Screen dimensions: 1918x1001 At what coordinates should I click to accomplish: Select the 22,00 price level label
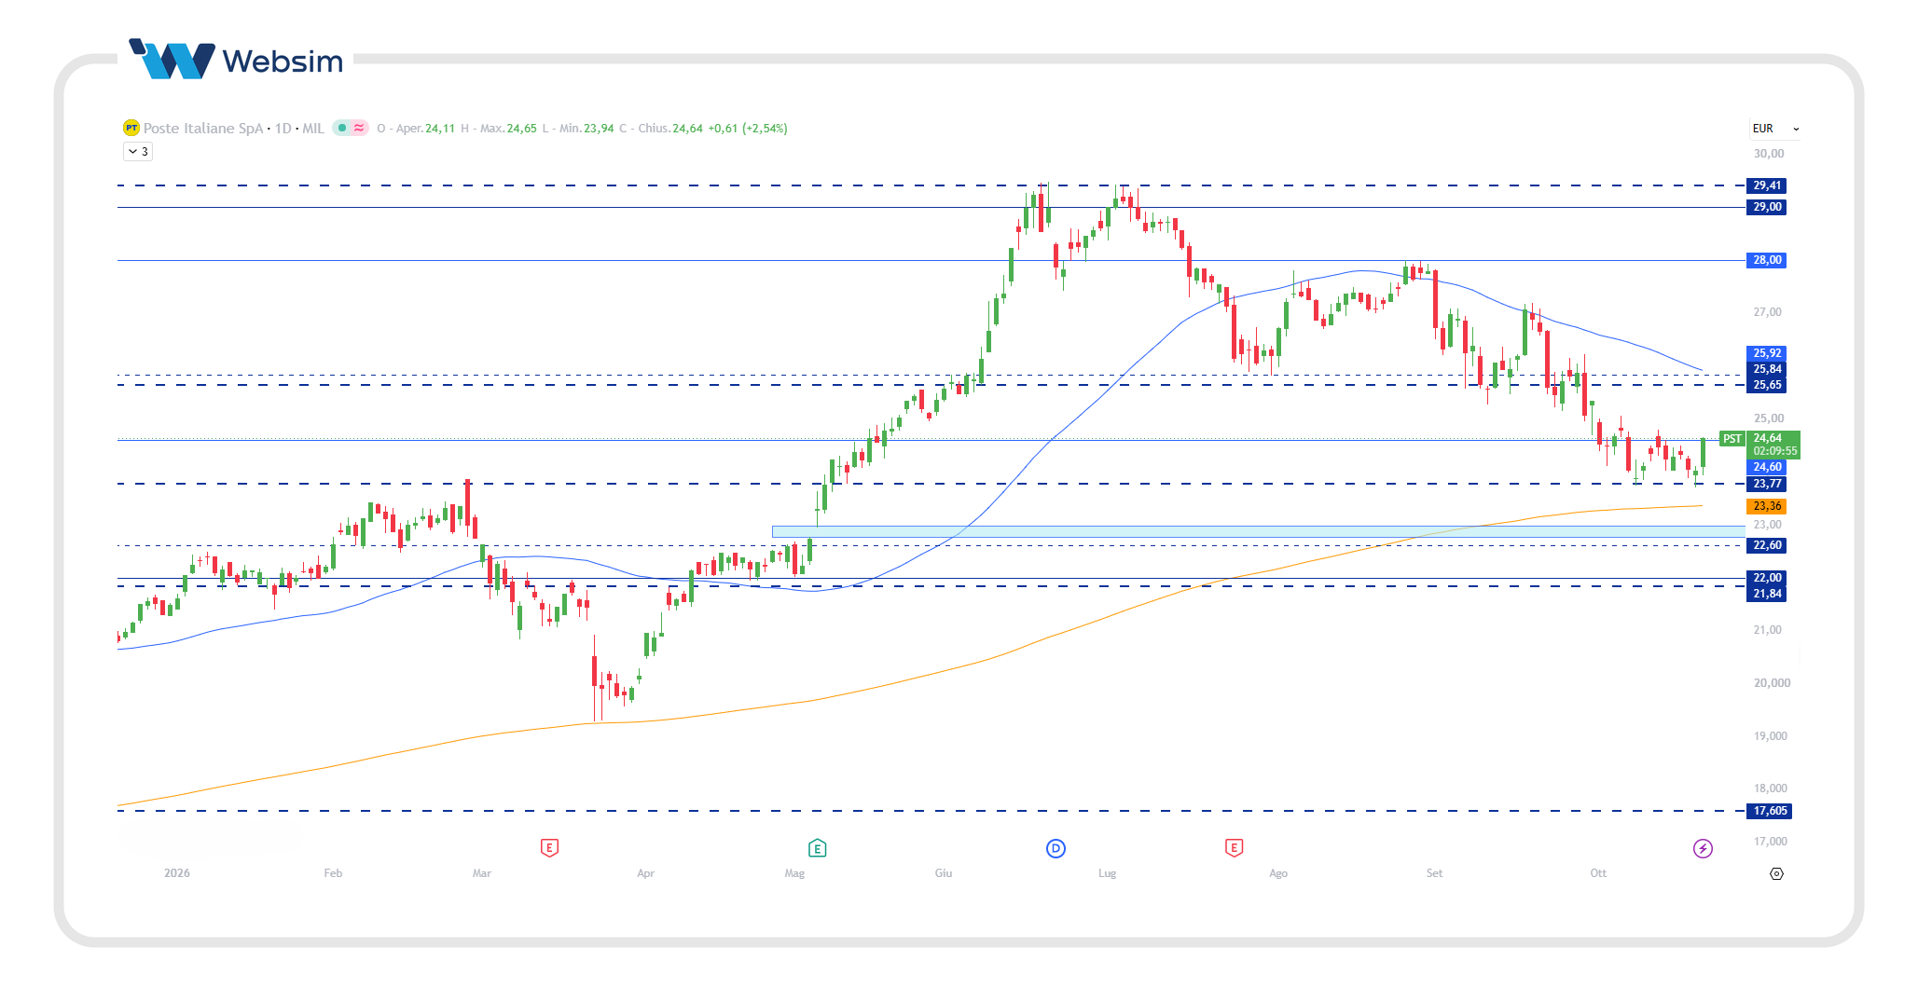[1766, 578]
